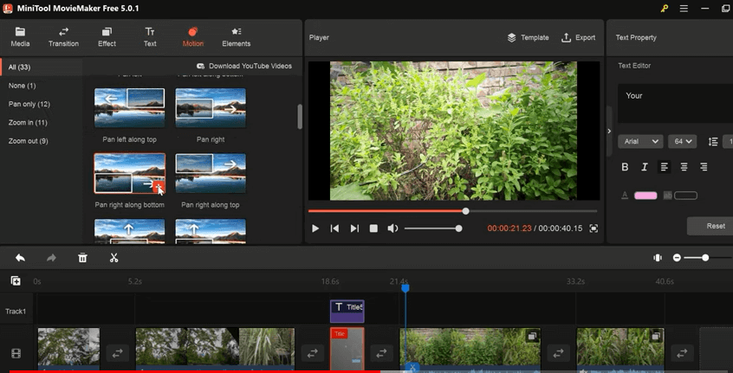This screenshot has width=733, height=373.
Task: Zoom out the timeline with minus icon
Action: 677,258
